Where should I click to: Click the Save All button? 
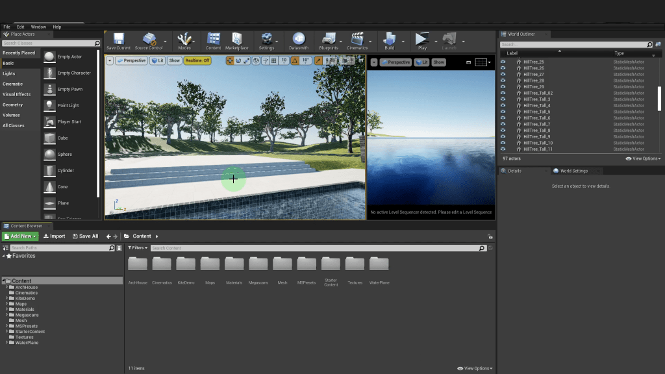coord(86,236)
